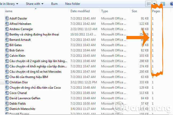Click the date 3/12/2011 12:21 PM
Screen dimensions: 173x115
pyautogui.click(x=84, y=82)
